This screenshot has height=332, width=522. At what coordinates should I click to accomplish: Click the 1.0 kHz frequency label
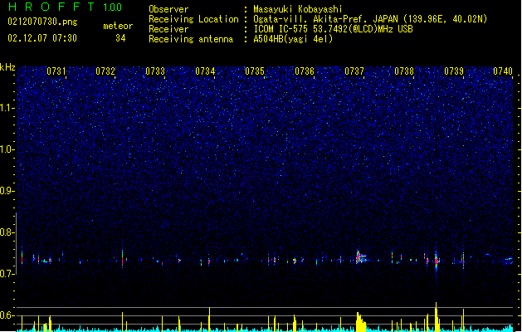(7, 149)
